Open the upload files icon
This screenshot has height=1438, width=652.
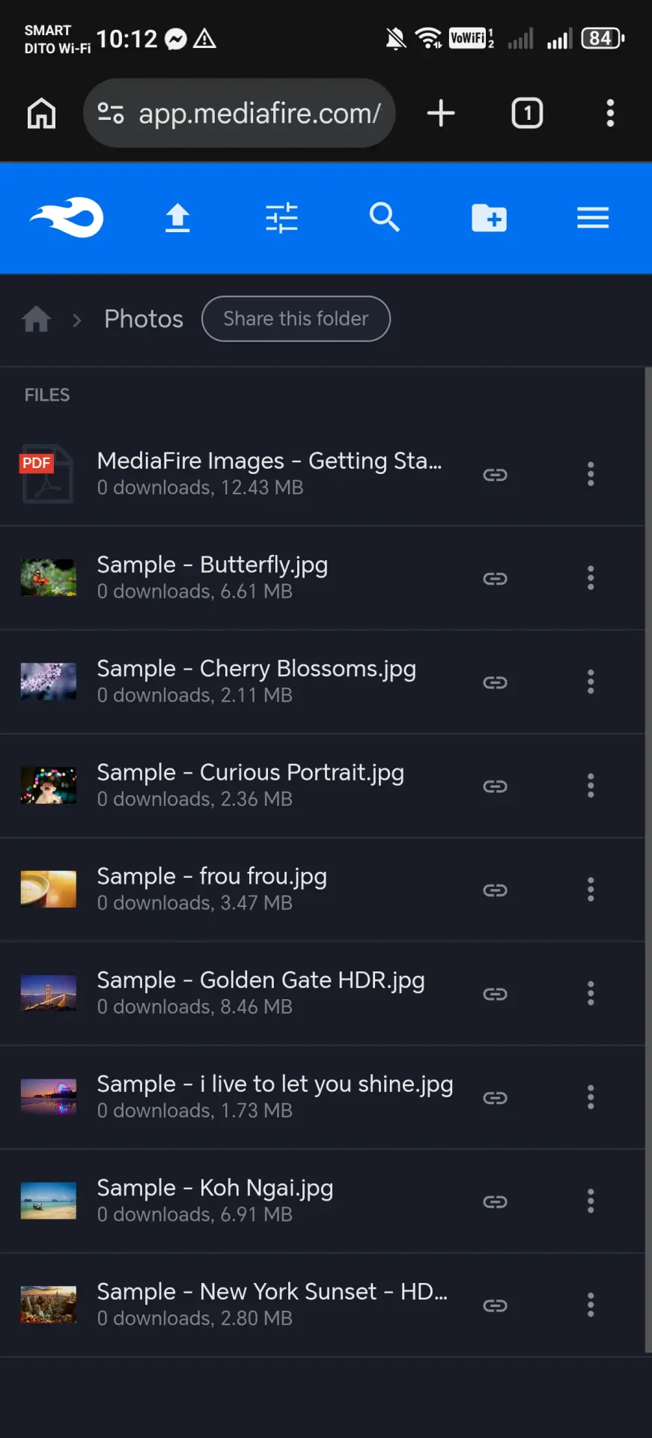tap(177, 218)
